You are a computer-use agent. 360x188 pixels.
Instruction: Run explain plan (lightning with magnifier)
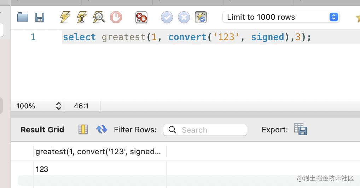[x=99, y=17]
